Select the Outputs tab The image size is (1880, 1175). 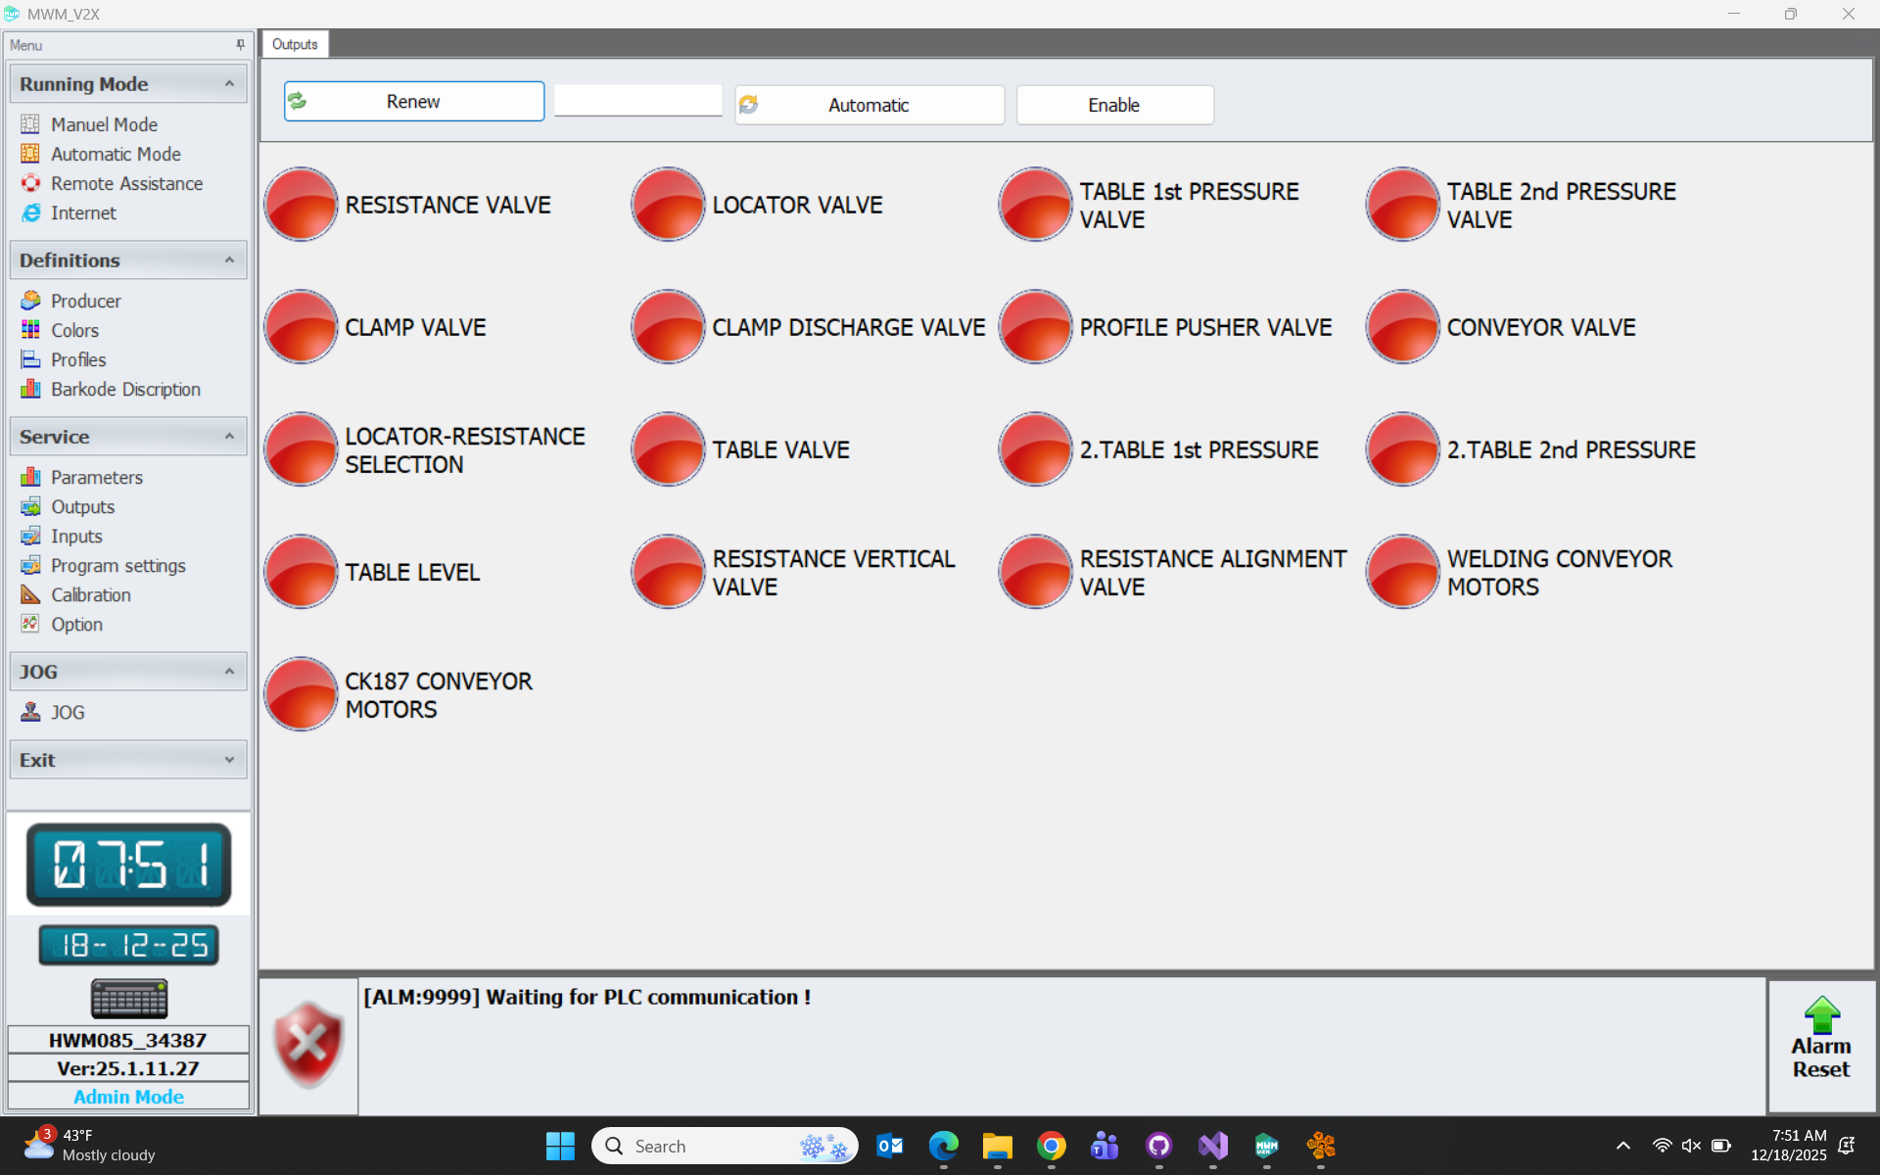(295, 44)
